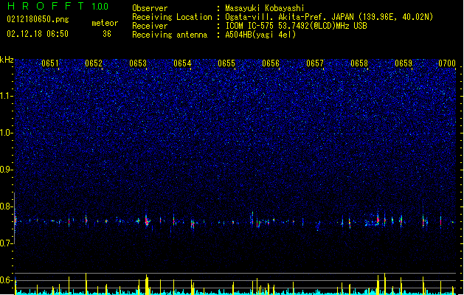
Task: Click the 0.6 frequency axis label
Action: pyautogui.click(x=7, y=280)
